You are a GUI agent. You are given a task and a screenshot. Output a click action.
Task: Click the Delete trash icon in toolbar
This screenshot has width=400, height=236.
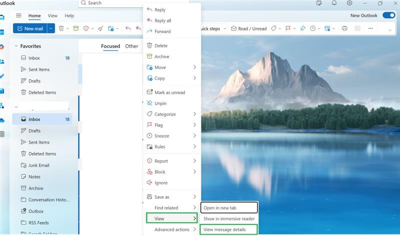pyautogui.click(x=61, y=28)
